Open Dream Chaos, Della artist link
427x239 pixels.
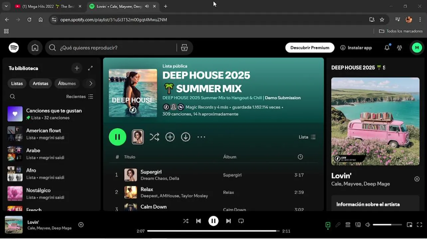(x=160, y=178)
